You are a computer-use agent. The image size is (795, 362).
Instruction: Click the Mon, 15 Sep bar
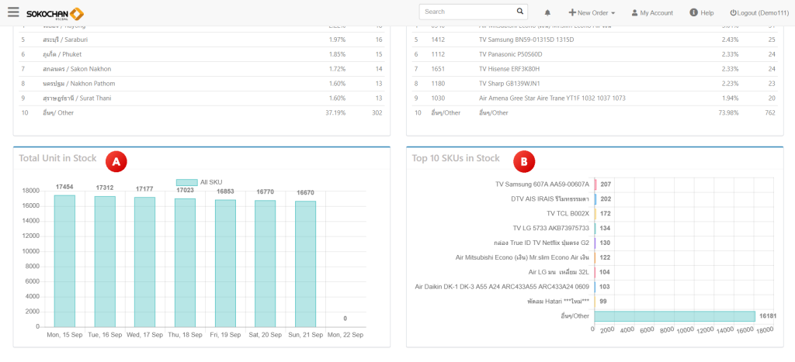(64, 260)
